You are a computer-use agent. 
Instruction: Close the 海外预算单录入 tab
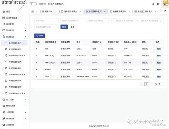click(105, 11)
